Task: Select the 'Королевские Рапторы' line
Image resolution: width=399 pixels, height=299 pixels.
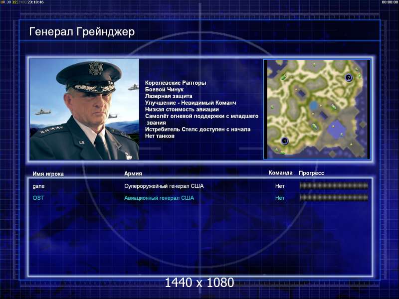Action: [x=176, y=83]
